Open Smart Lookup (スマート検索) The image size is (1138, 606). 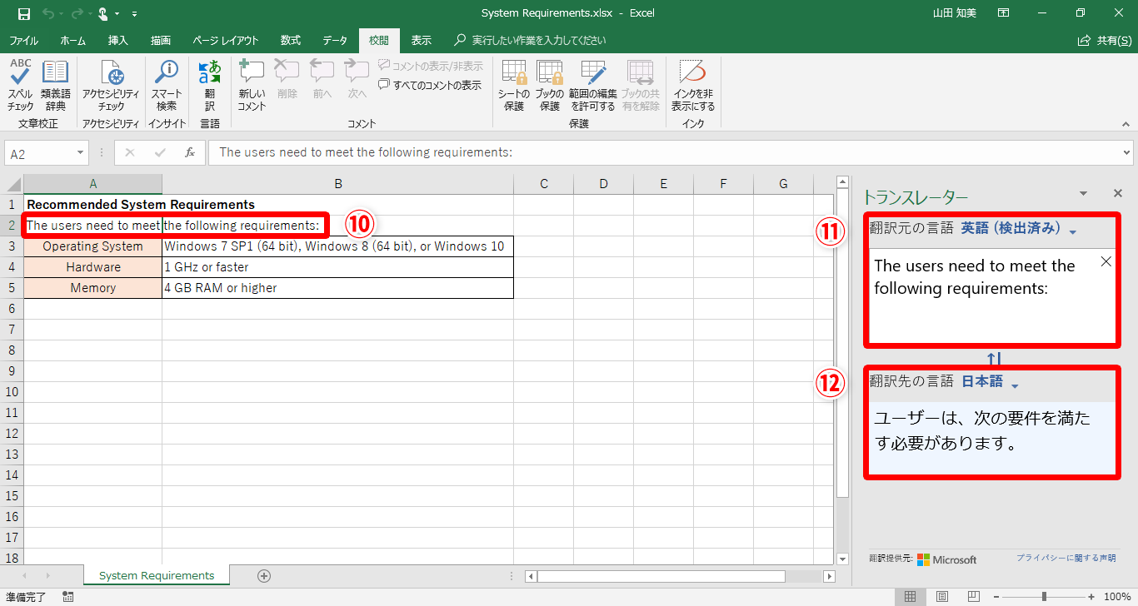[167, 85]
